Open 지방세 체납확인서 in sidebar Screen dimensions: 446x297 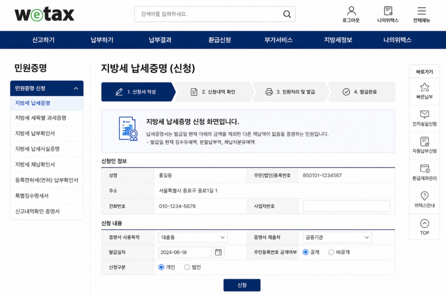click(47, 165)
